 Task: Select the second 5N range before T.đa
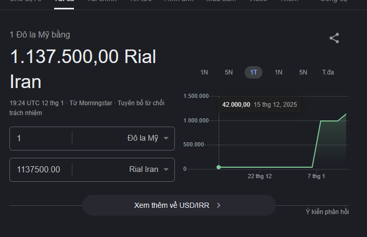point(303,72)
